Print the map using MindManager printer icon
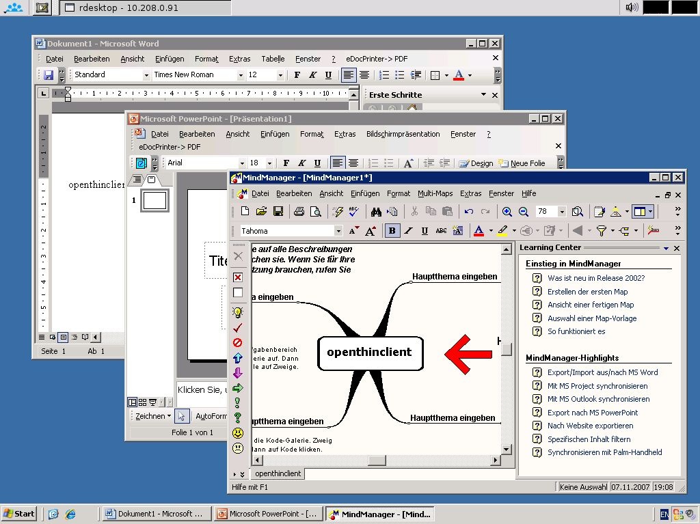The width and height of the screenshot is (700, 524). tap(299, 211)
